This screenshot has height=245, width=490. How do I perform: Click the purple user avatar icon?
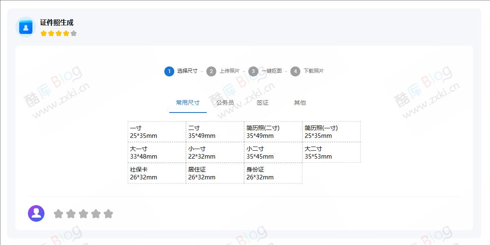coord(36,213)
